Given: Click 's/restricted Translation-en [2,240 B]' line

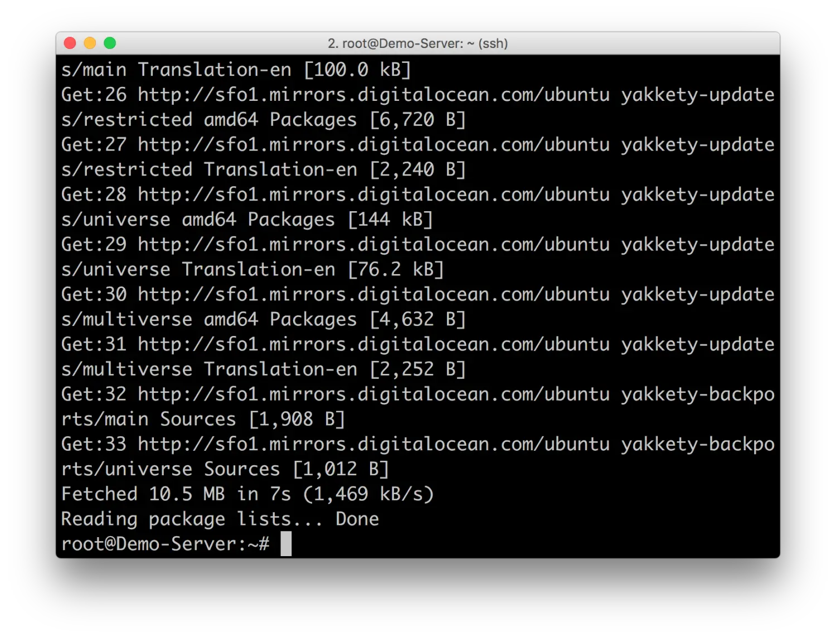Looking at the screenshot, I should tap(264, 169).
